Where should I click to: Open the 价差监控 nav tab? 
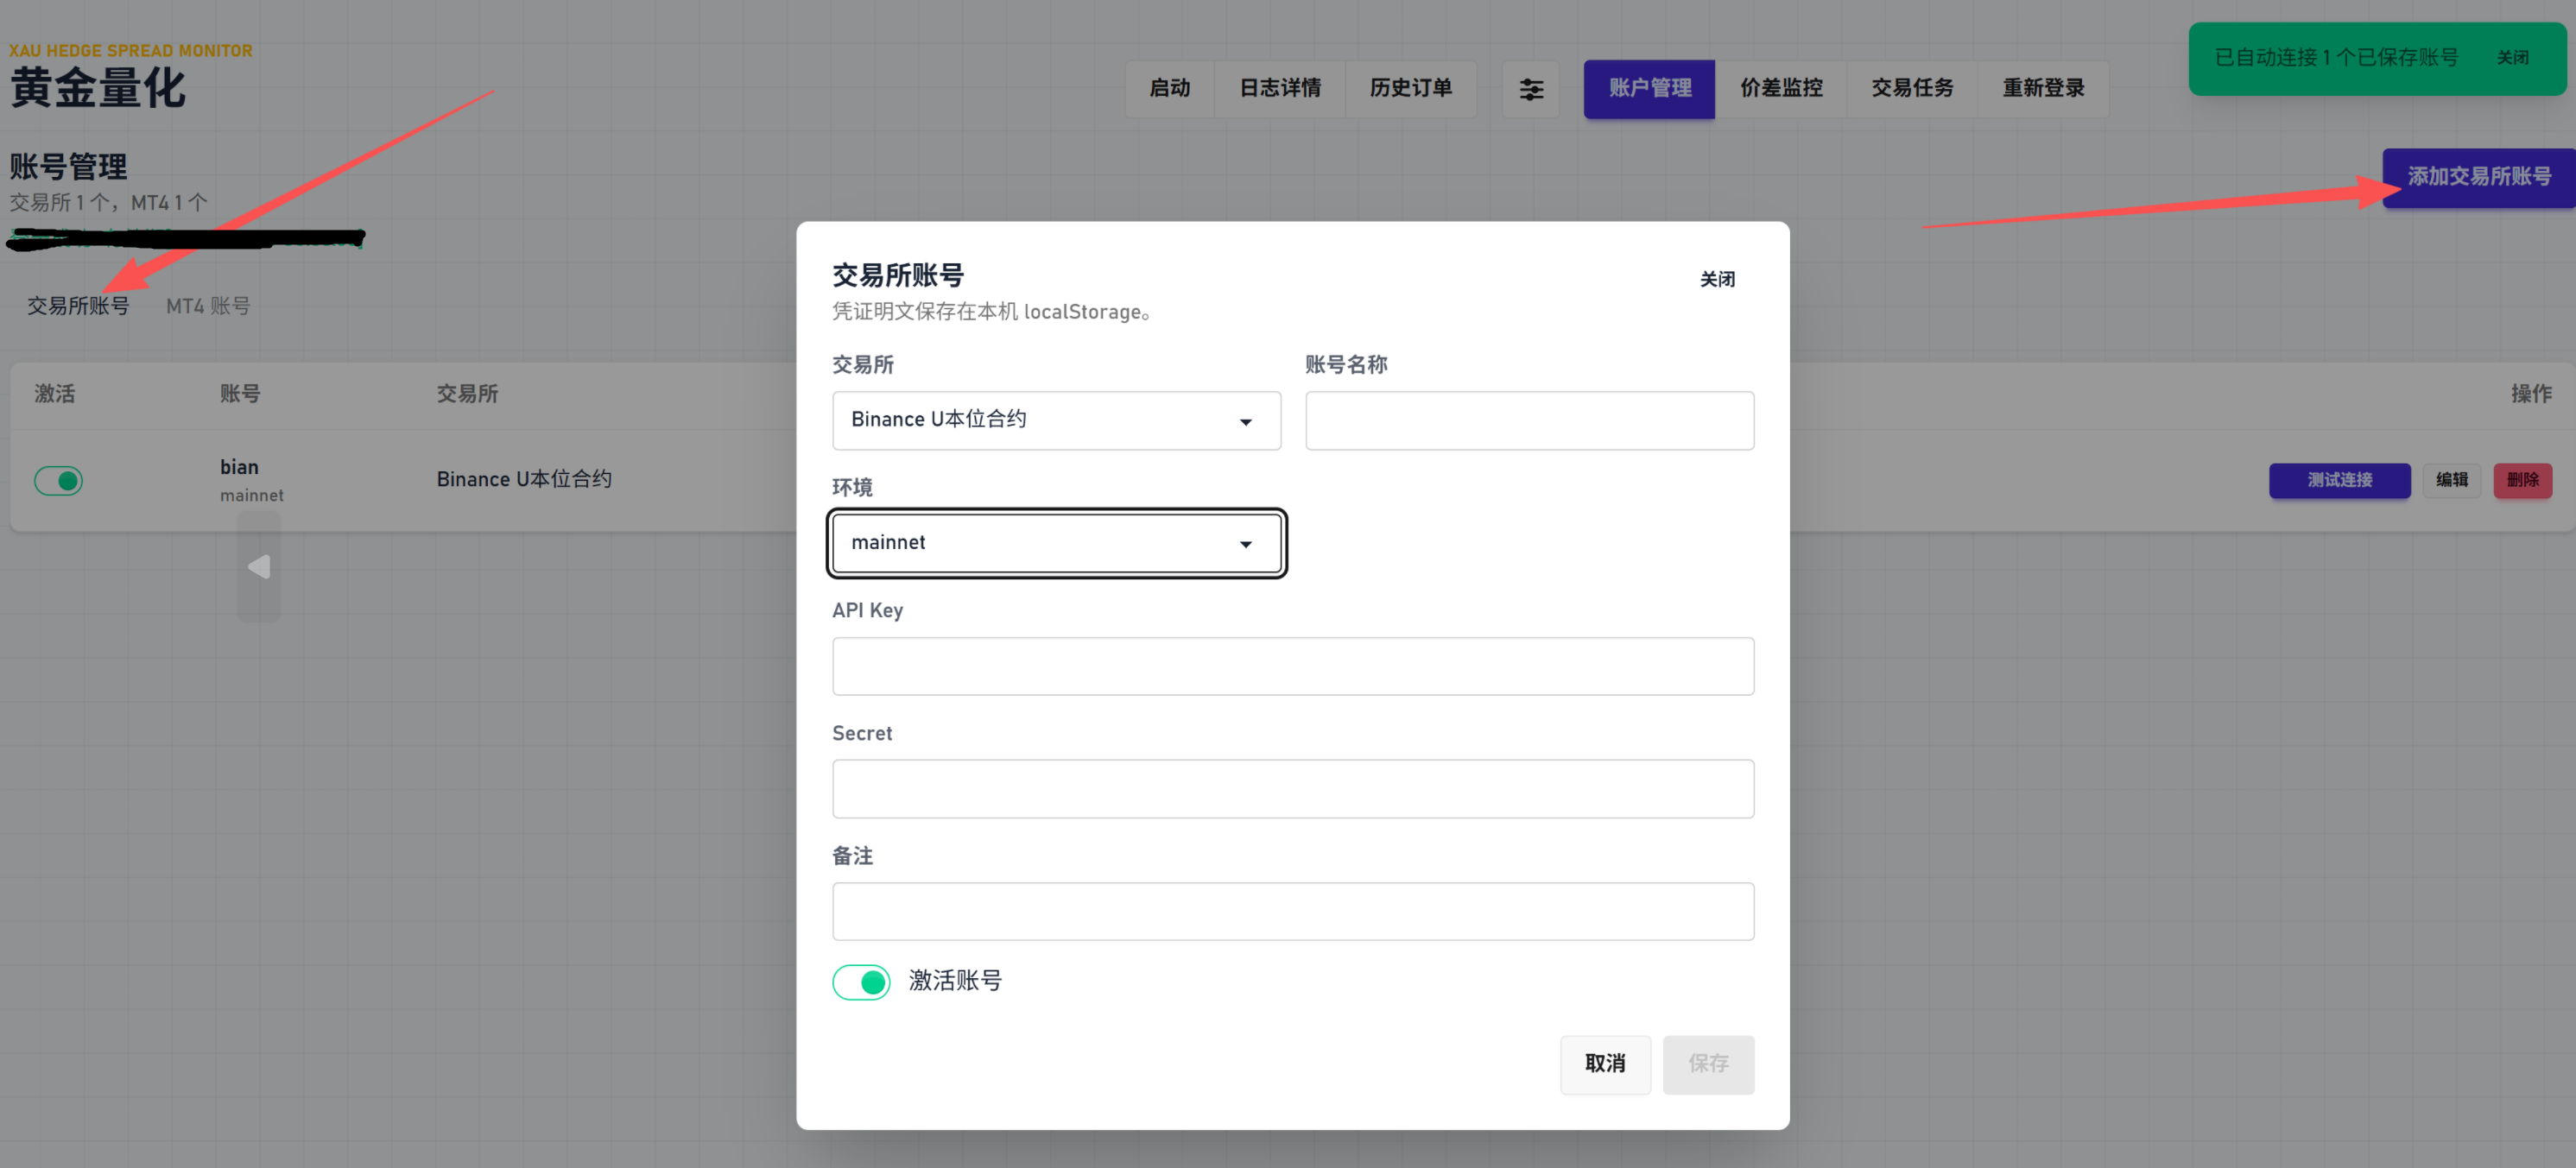(1780, 89)
